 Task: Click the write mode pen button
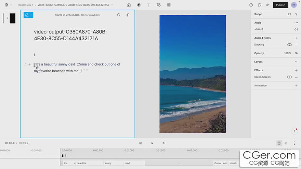tap(26, 15)
